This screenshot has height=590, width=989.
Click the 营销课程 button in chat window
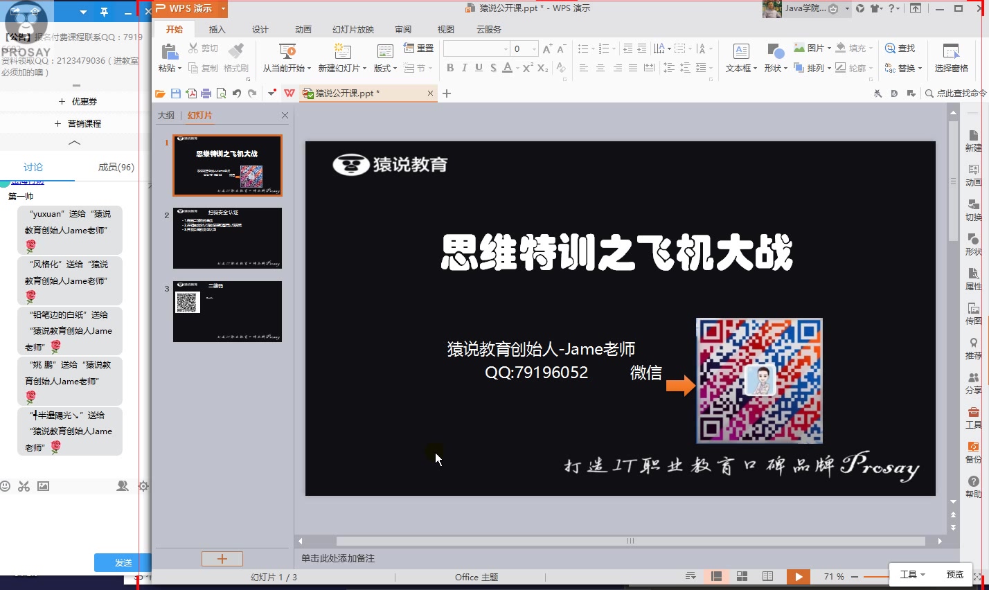click(78, 123)
